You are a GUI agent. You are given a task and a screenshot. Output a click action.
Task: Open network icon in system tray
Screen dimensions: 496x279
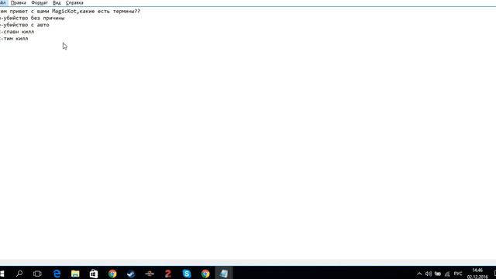pyautogui.click(x=447, y=274)
